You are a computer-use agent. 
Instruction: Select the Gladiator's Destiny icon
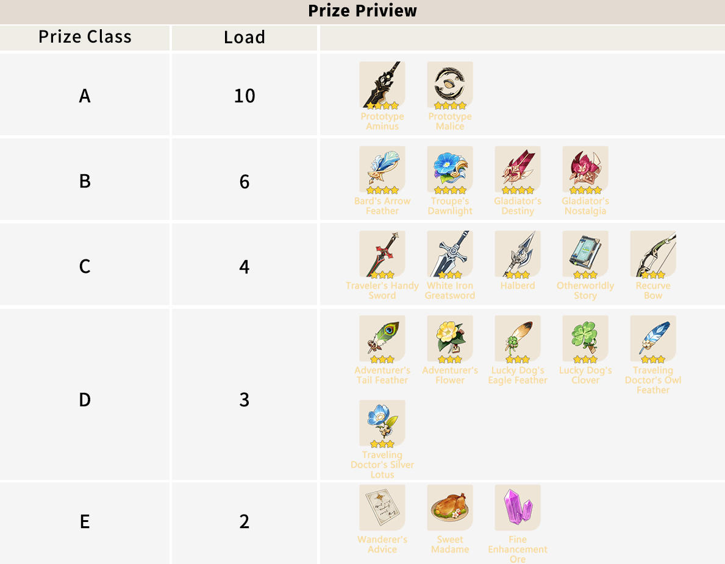[x=518, y=169]
